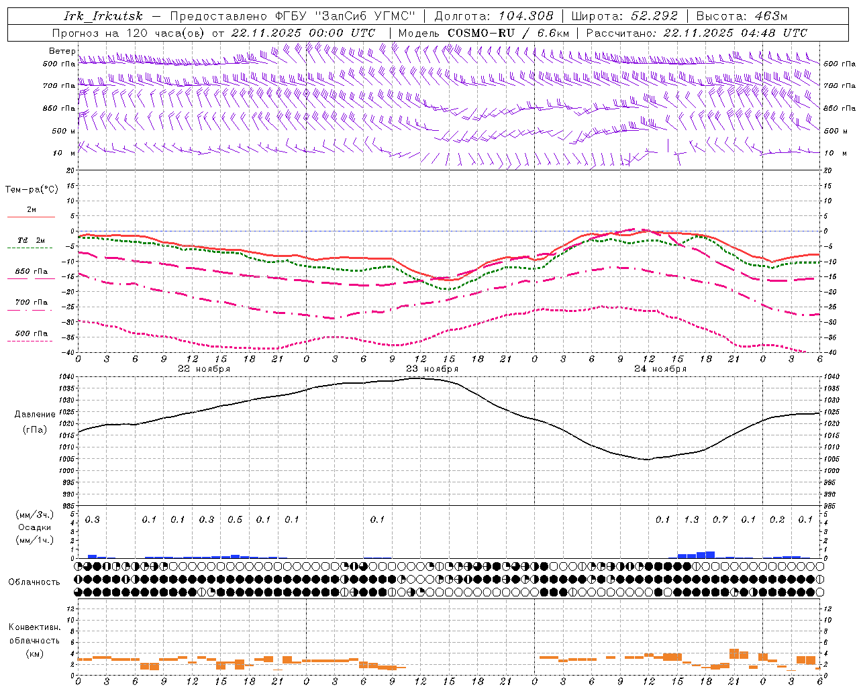The image size is (859, 687).
Task: Click the 0.5 precipitation amount value
Action: pyautogui.click(x=235, y=519)
